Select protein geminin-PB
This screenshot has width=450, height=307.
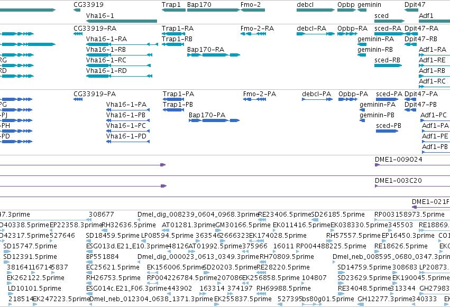click(x=362, y=120)
